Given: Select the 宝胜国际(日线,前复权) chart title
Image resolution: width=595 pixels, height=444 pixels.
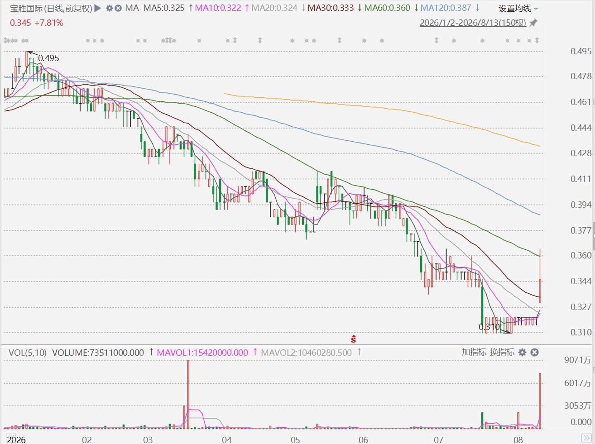Looking at the screenshot, I should click(x=51, y=8).
